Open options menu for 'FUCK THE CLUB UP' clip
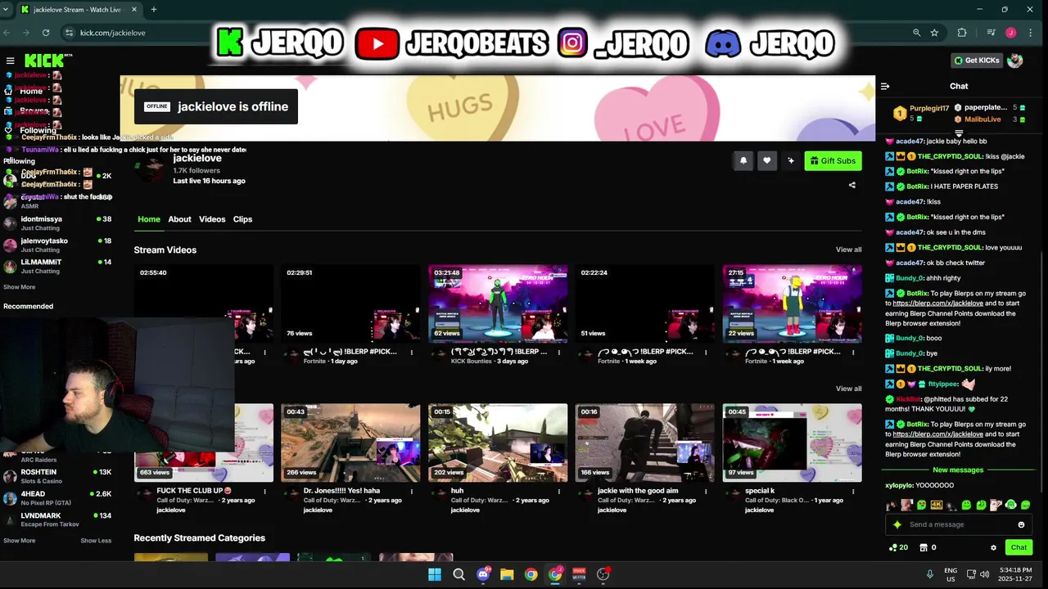1048x589 pixels. click(x=264, y=492)
